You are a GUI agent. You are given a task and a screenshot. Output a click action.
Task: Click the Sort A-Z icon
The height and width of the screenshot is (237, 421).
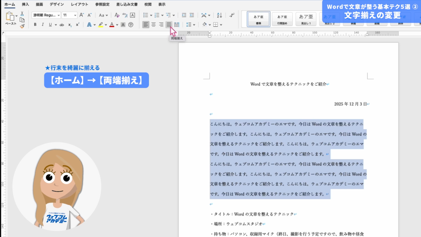(x=219, y=15)
